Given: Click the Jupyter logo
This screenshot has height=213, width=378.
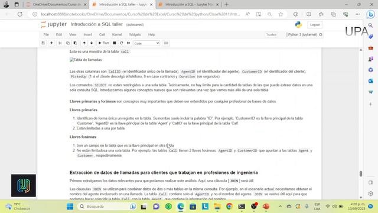Looking at the screenshot, I should click(x=54, y=24).
